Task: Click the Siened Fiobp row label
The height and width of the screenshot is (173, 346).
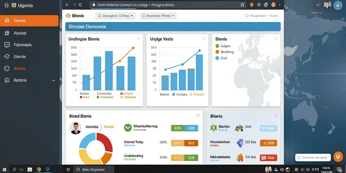Action: click(x=133, y=142)
